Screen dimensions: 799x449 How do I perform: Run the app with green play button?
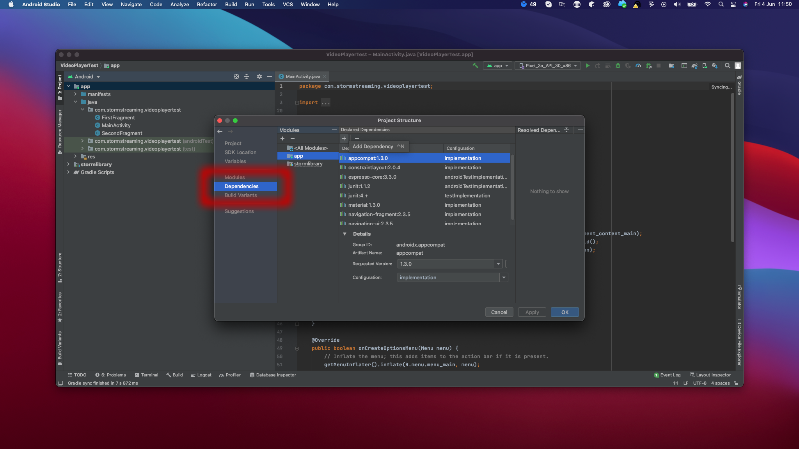coord(588,66)
